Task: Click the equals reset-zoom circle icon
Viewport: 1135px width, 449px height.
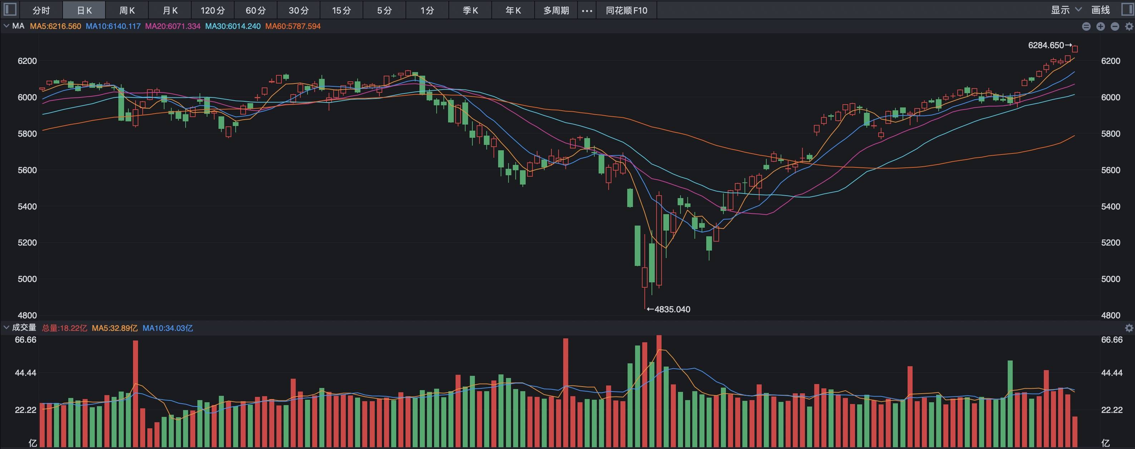Action: pyautogui.click(x=1086, y=26)
